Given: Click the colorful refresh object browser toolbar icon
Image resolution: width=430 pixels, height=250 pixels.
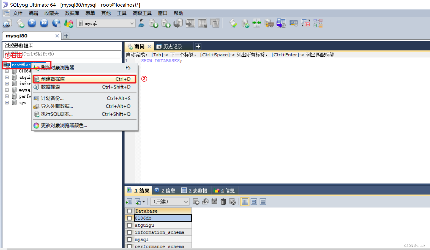Looking at the screenshot, I should coord(68,23).
